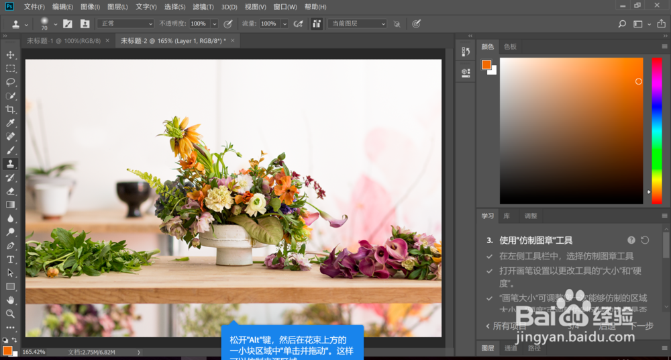Open the Color panel options menu
This screenshot has height=360, width=671.
tap(664, 46)
